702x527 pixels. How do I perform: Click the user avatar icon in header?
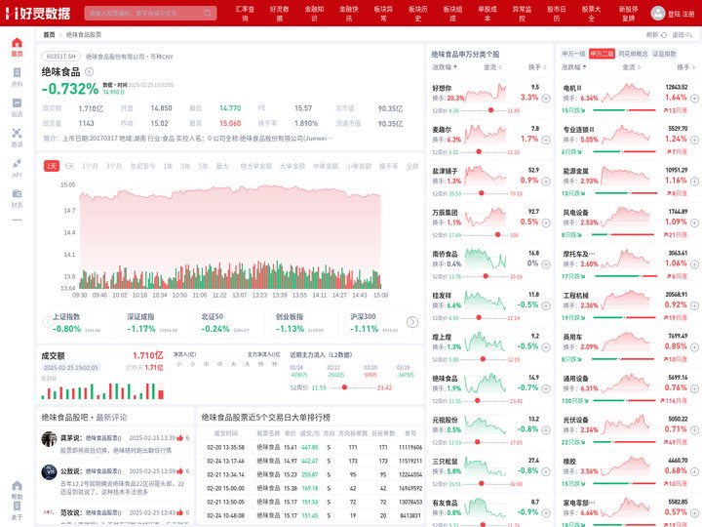click(658, 13)
